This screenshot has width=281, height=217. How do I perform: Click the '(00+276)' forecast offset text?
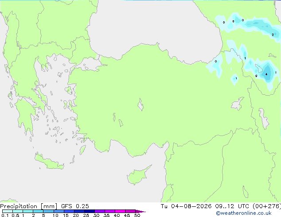267,206
